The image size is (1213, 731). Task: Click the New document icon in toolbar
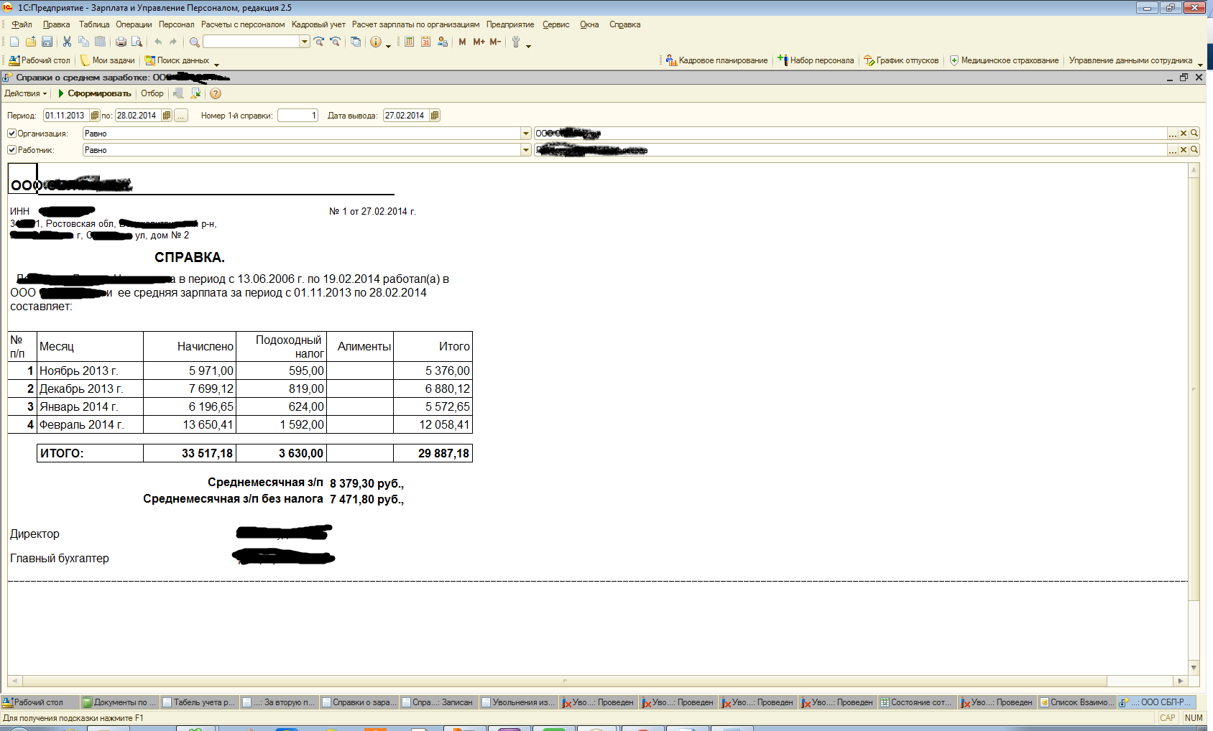[14, 42]
